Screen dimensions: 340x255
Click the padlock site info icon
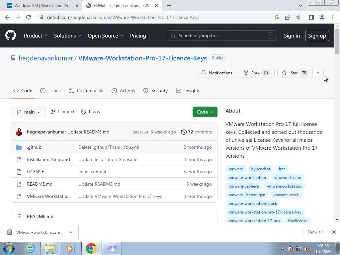(x=42, y=17)
